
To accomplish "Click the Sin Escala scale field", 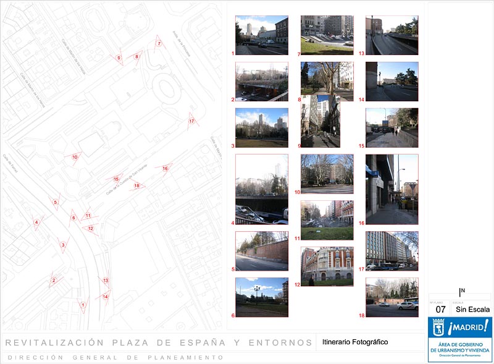I will (472, 309).
